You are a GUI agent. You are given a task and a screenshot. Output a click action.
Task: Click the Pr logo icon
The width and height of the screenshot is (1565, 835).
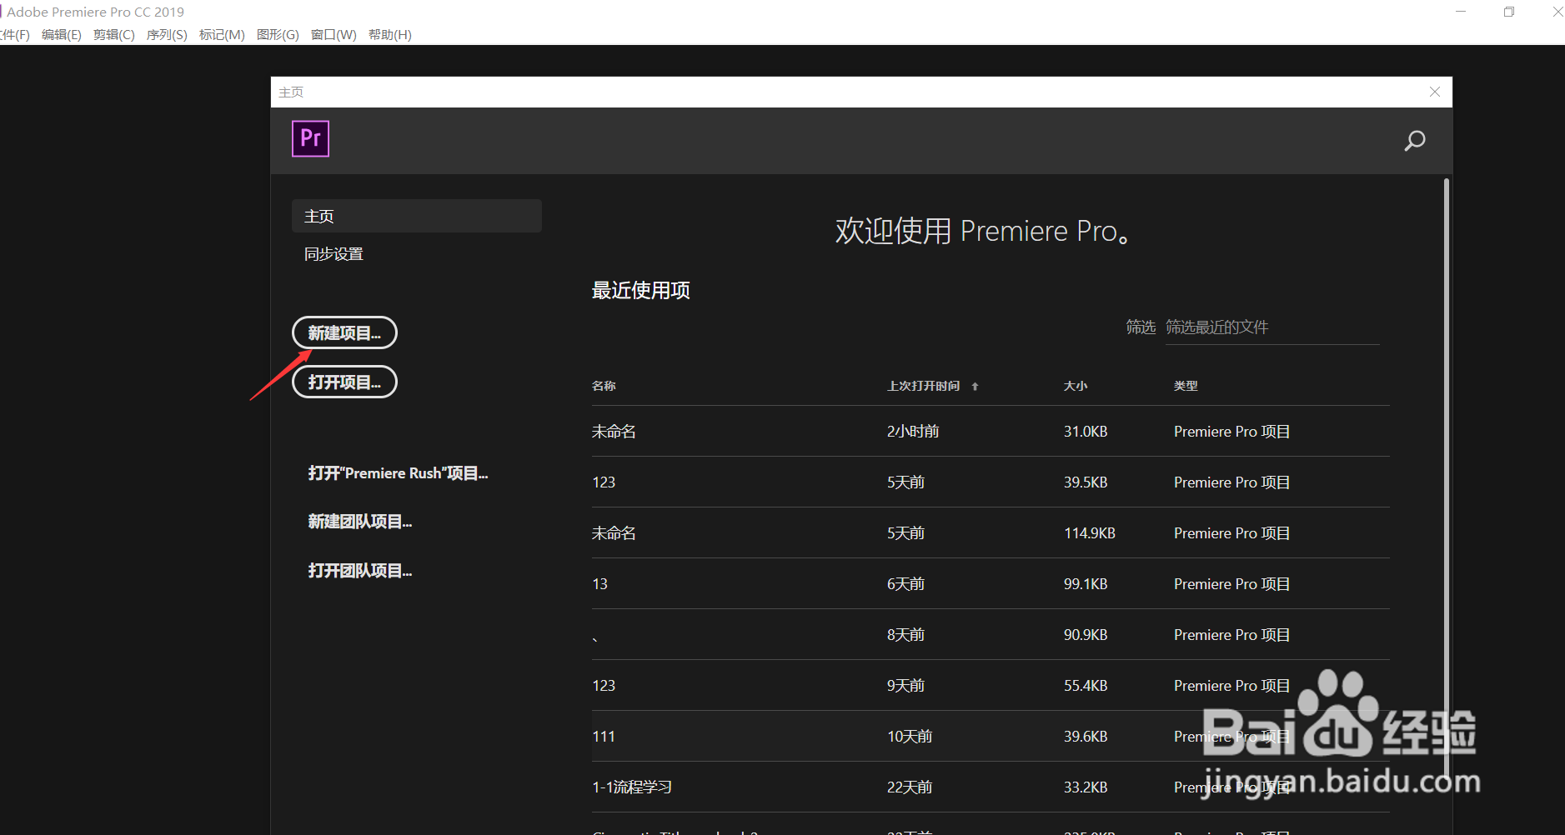[310, 138]
